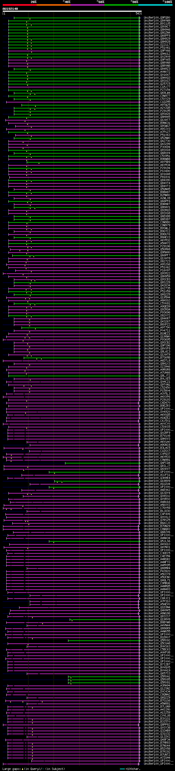Select hit UniRef100_Q6RUV4
Screen dimensions: 175x771
click(157, 153)
